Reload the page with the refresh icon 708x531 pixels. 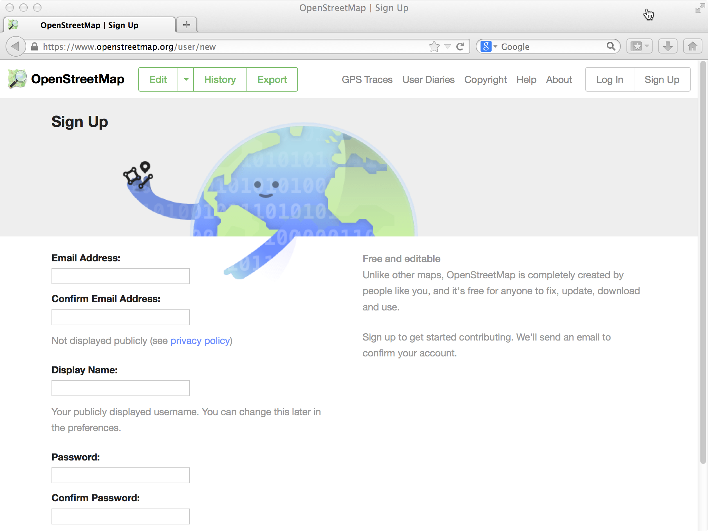coord(460,46)
